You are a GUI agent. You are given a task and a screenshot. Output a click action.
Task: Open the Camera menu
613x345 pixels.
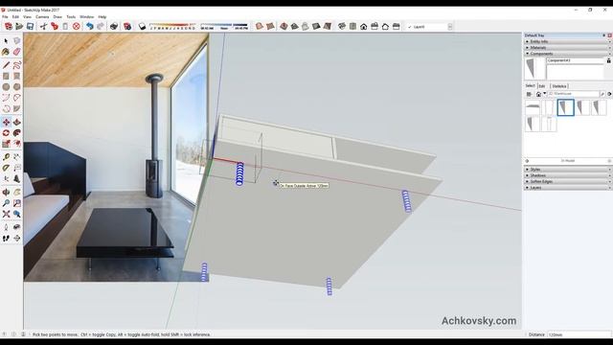[x=42, y=17]
